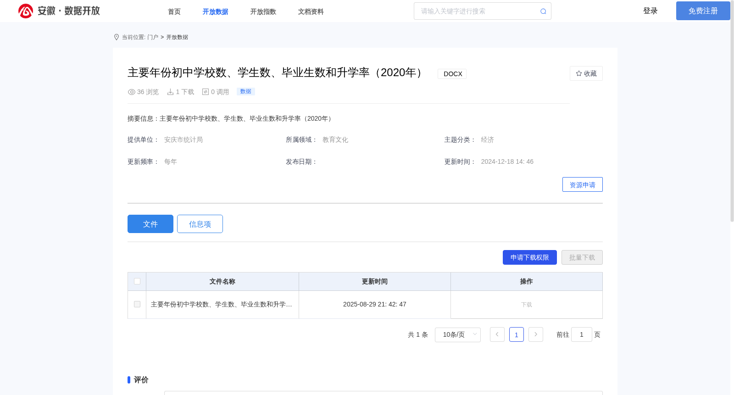Click 安庆市统计局 provider value

click(183, 139)
